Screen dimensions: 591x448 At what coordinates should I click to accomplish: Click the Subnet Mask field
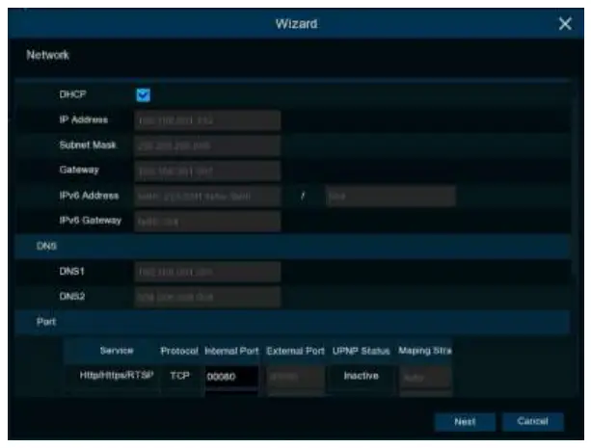click(207, 145)
